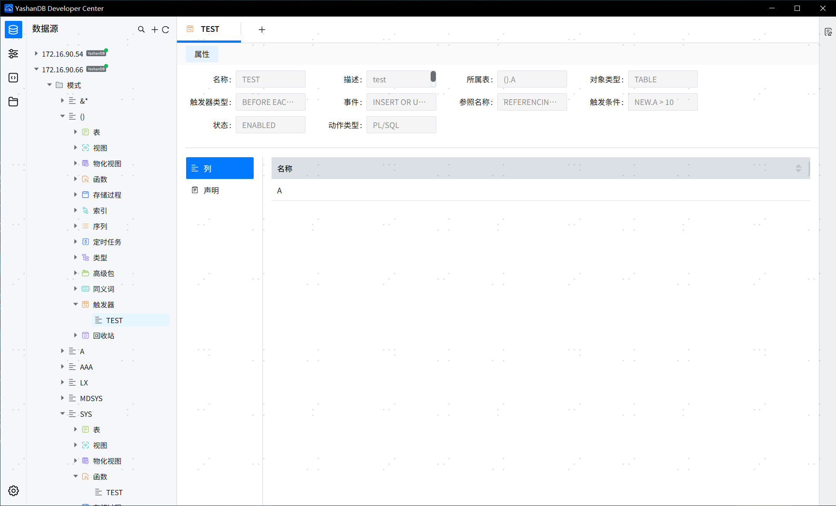Select the sliders settings icon in left rail

pos(13,54)
